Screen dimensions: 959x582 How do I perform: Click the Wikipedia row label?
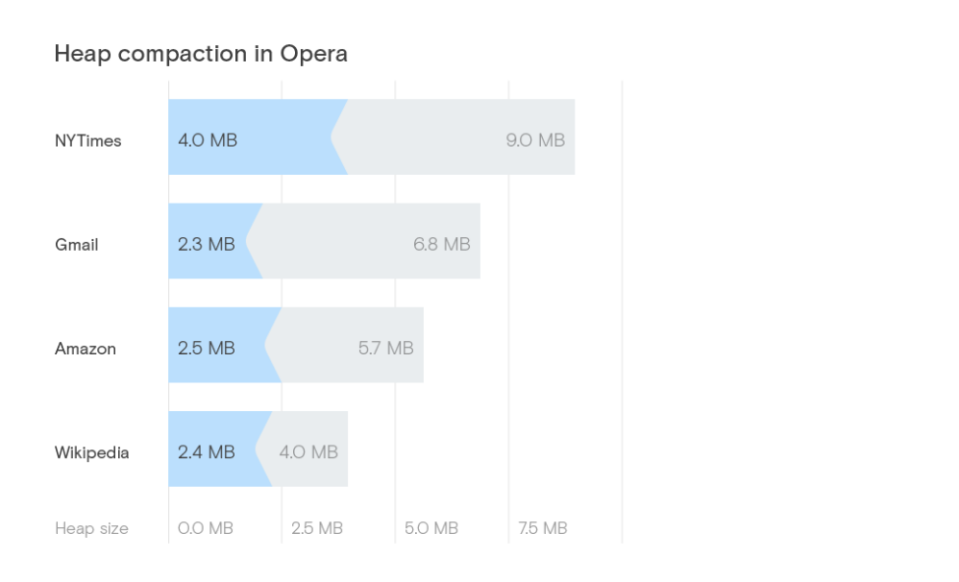point(92,452)
